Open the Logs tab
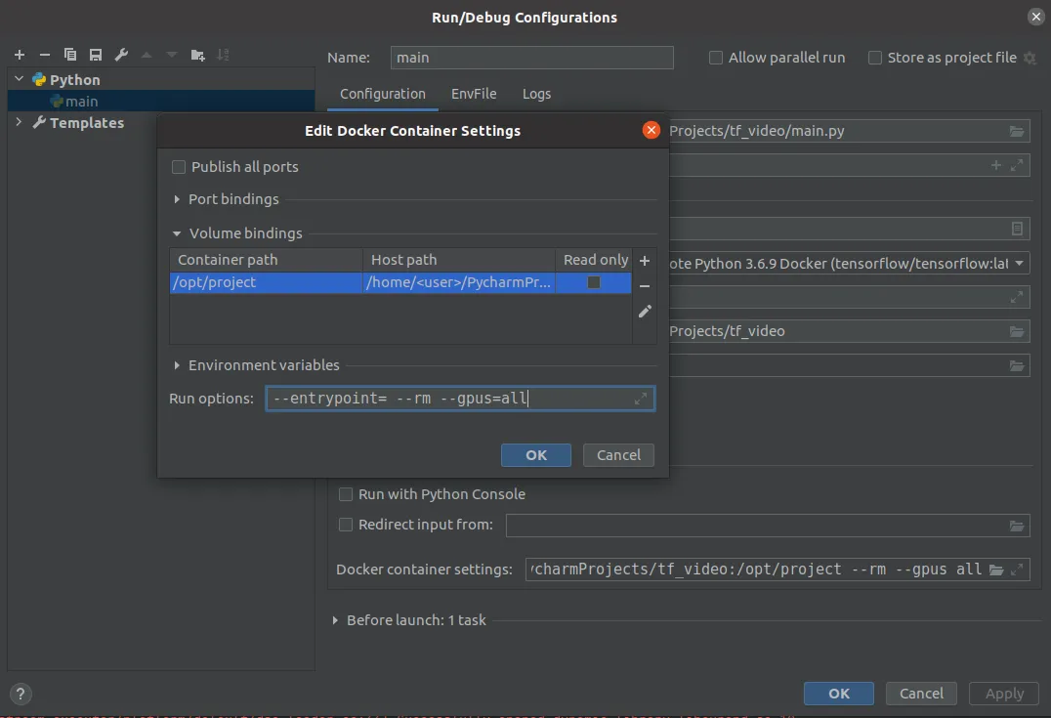 point(536,94)
